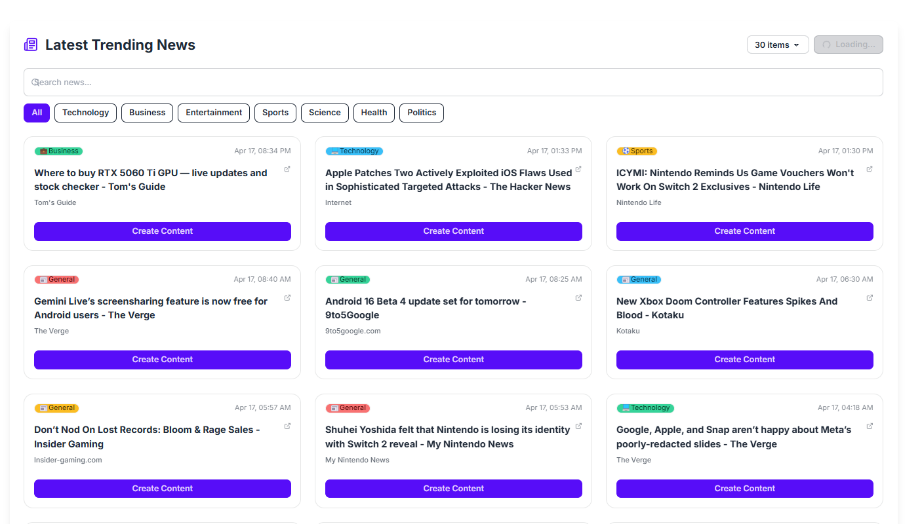Click Technology tag on Apple Patches card
Screen dimensions: 922x524
[x=354, y=151]
